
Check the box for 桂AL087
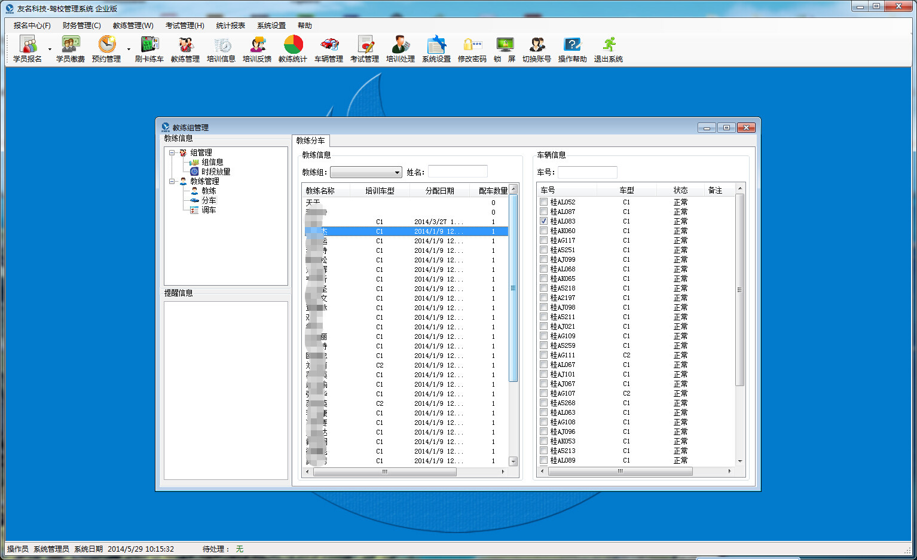click(x=543, y=212)
